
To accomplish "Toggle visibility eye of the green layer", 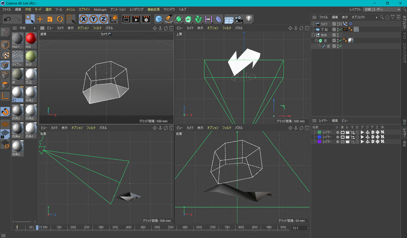I will click(x=342, y=132).
